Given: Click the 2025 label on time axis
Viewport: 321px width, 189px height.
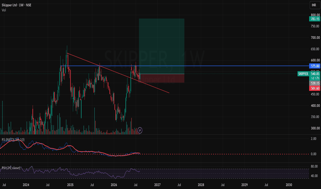Looking at the screenshot, I should 70,185.
